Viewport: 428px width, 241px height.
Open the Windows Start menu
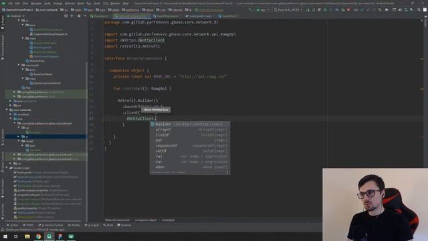5,236
